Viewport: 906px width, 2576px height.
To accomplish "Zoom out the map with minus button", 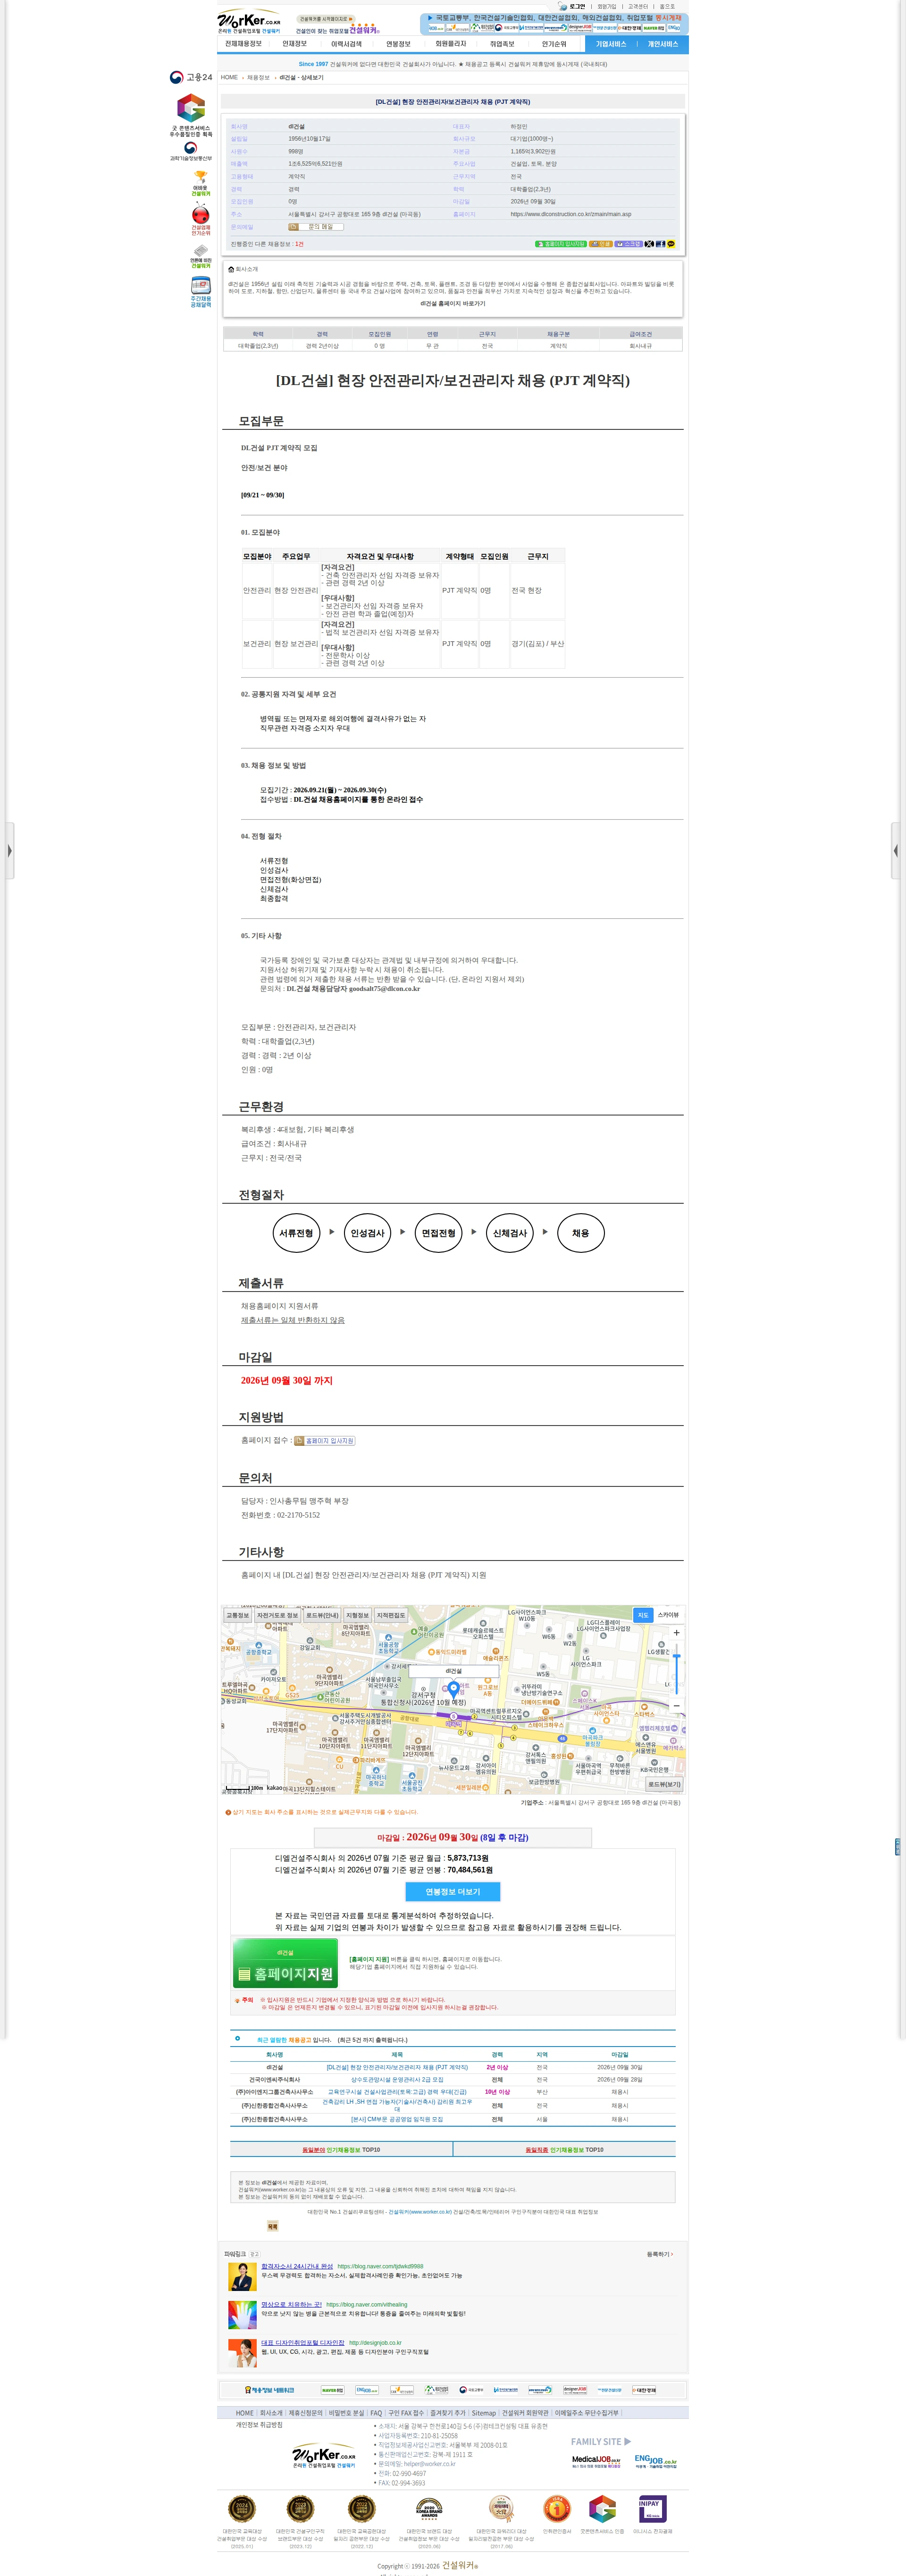I will pos(676,1705).
